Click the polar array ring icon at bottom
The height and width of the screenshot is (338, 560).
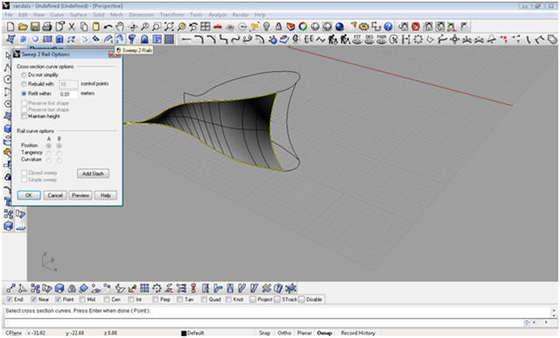click(157, 288)
